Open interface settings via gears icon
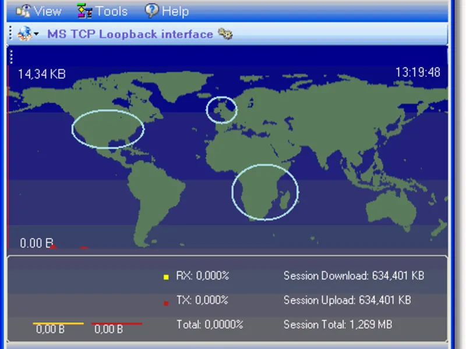This screenshot has height=349, width=466. (225, 34)
